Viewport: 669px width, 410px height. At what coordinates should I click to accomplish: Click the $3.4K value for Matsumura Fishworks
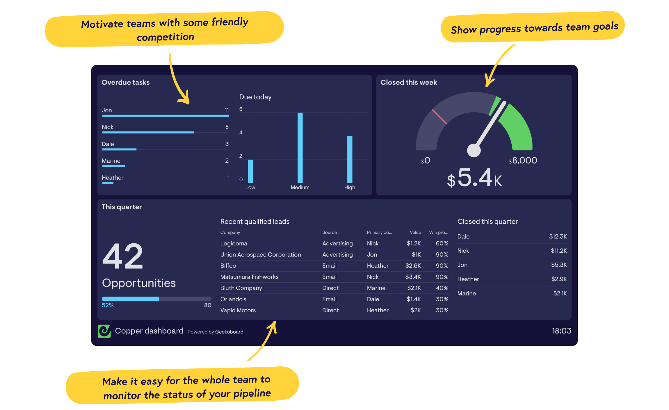tap(413, 277)
